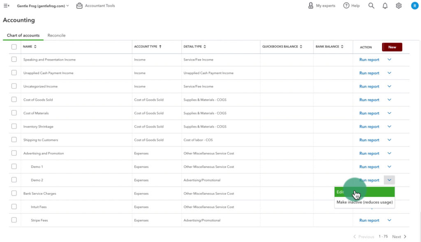Open the Accountant Tools briefcase icon
The width and height of the screenshot is (421, 242).
click(x=79, y=6)
